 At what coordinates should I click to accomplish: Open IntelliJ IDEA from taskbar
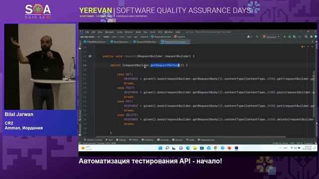[x=236, y=148]
